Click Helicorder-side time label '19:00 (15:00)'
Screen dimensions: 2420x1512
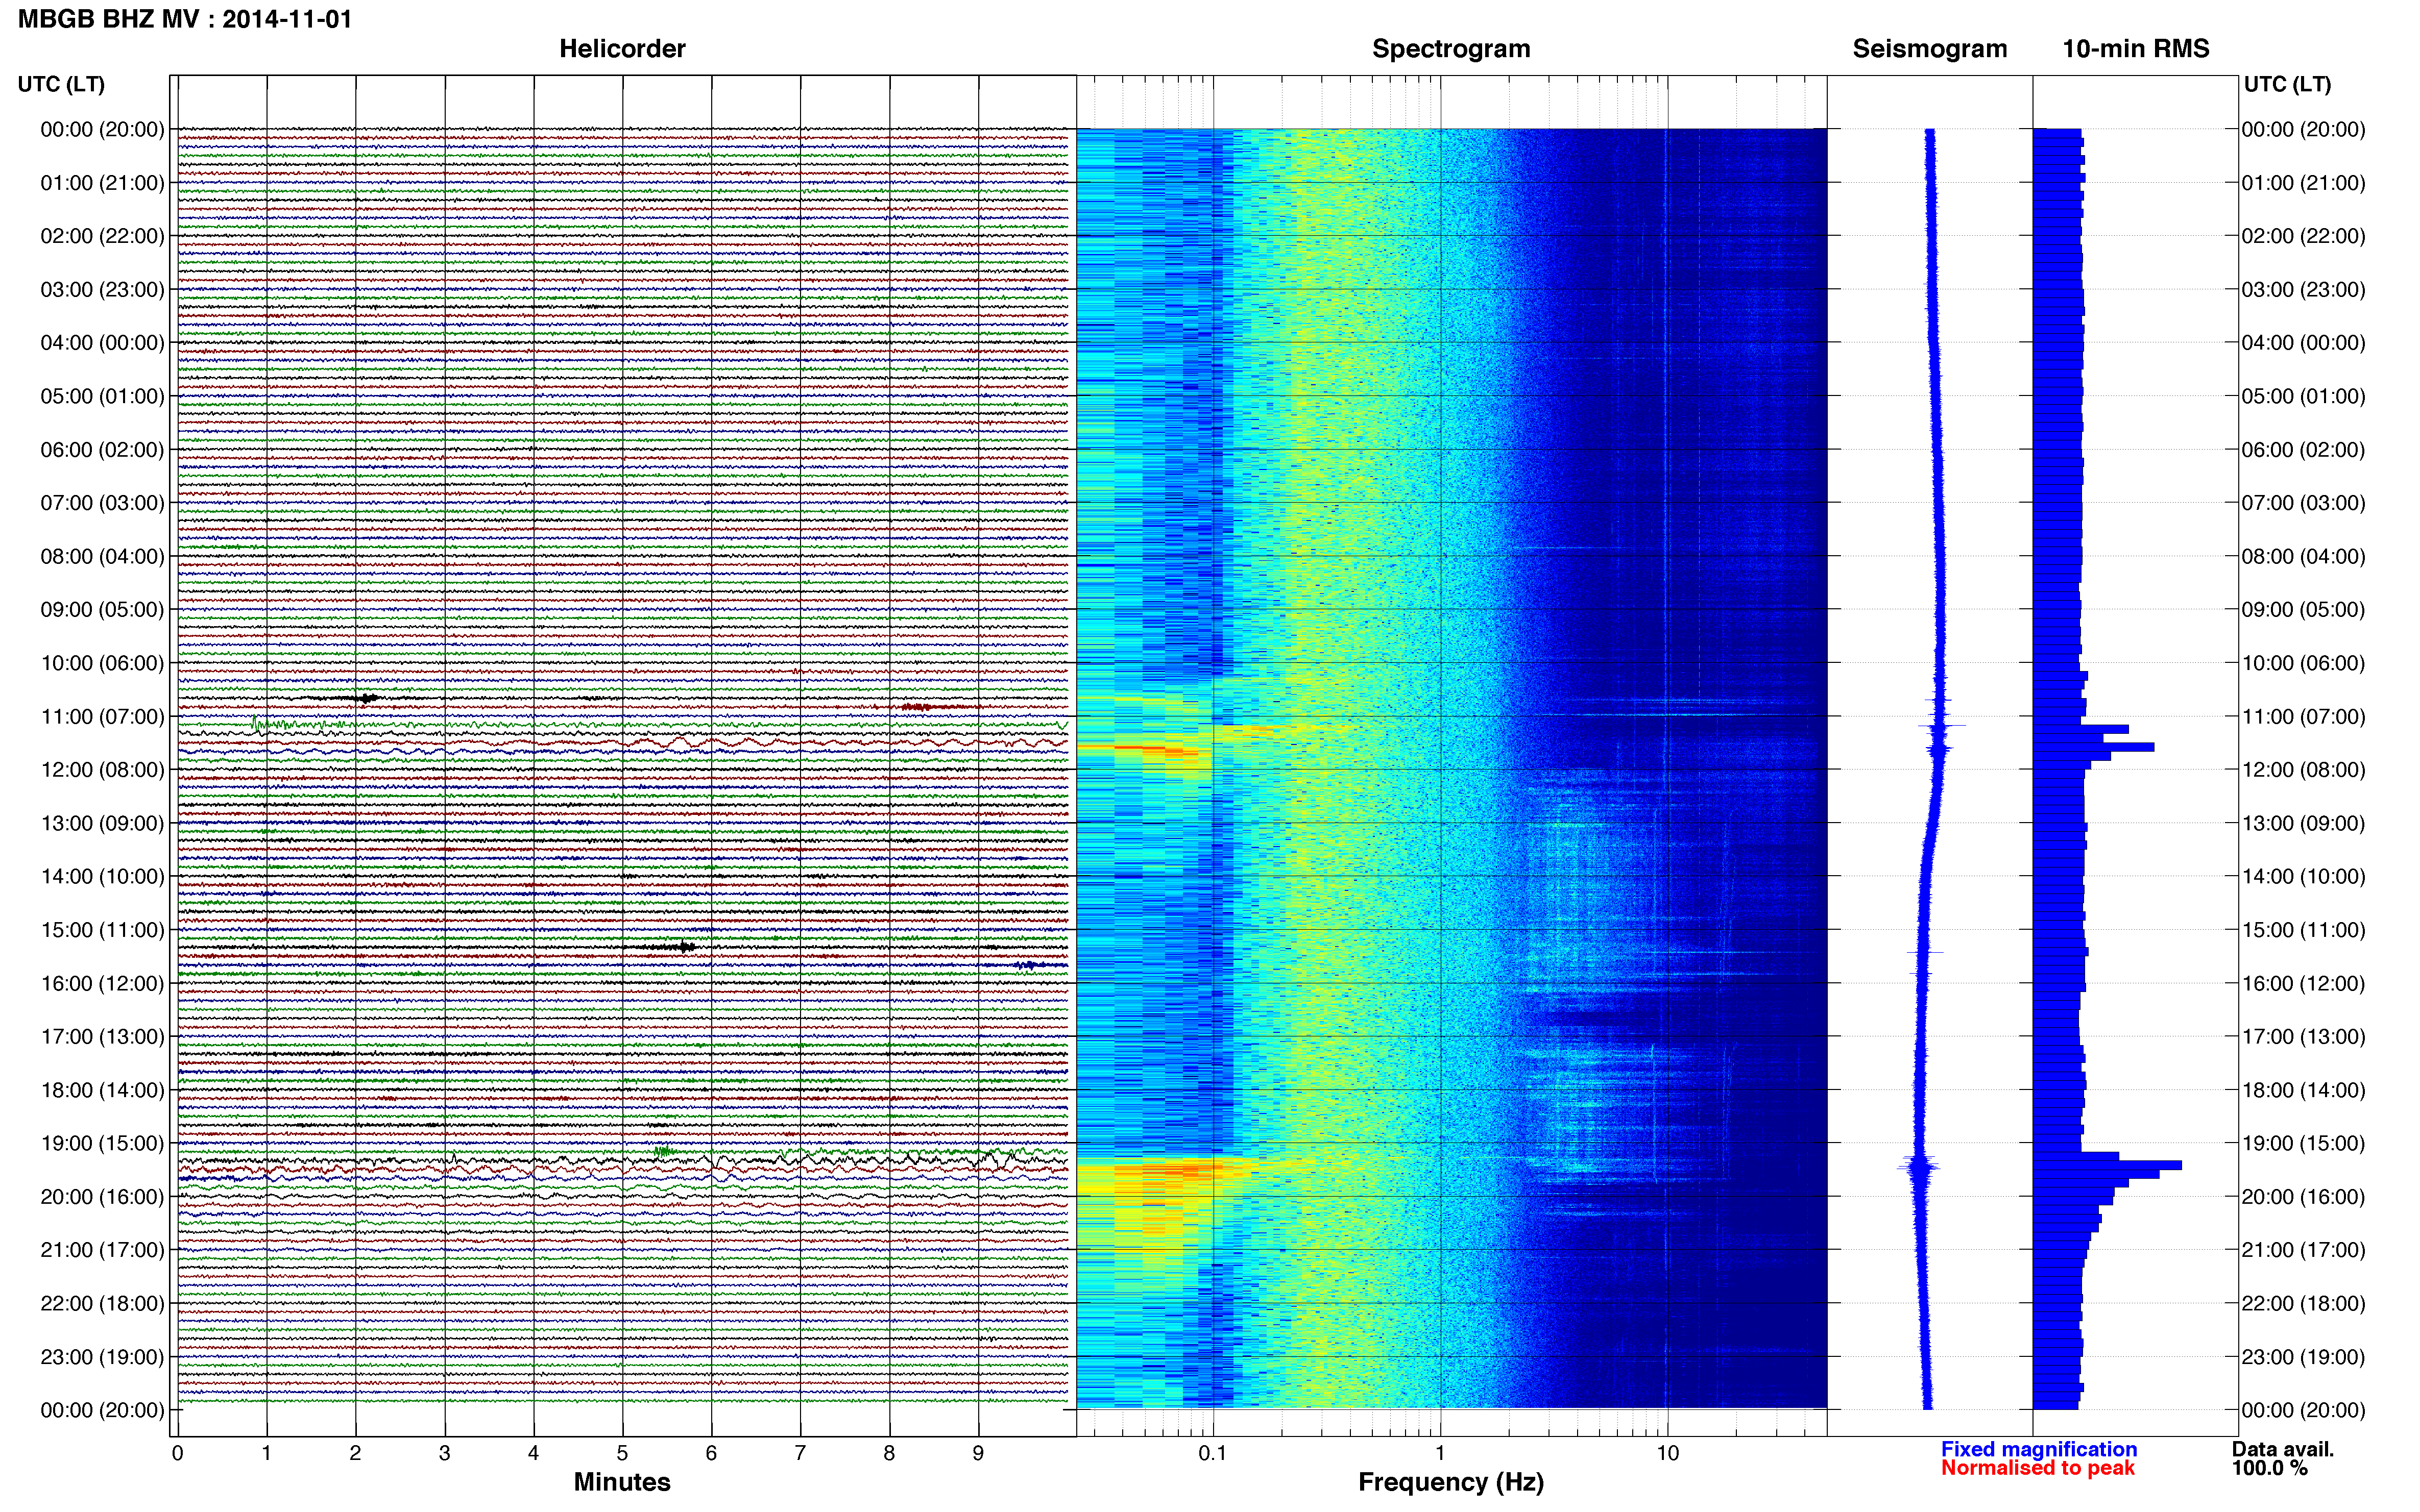pos(102,1143)
